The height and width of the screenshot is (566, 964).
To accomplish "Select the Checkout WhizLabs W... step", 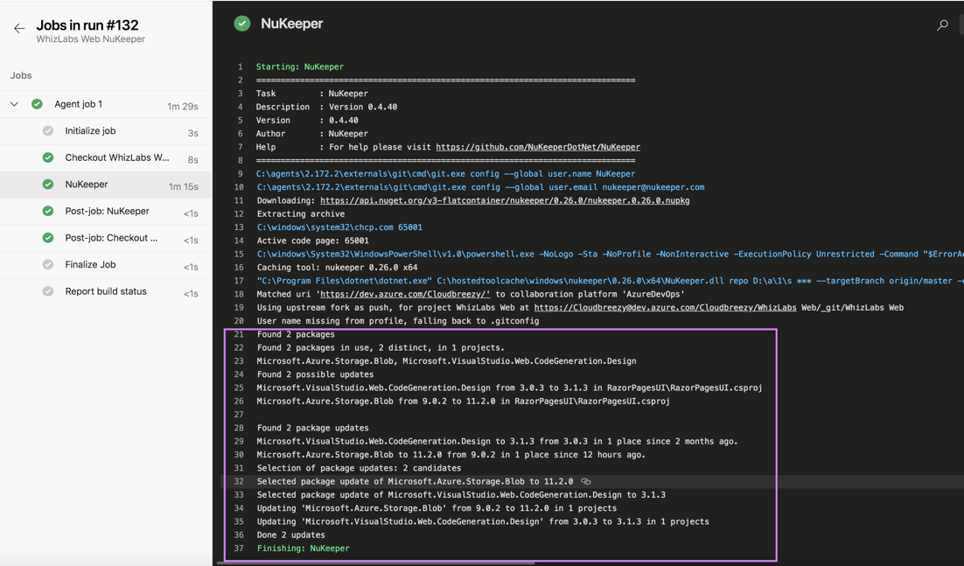I will [x=106, y=158].
